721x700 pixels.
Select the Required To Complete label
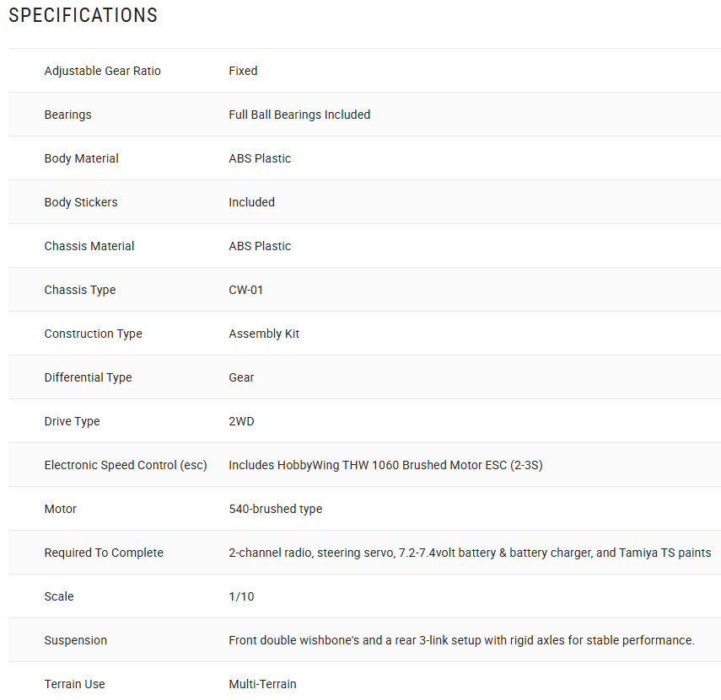click(104, 553)
